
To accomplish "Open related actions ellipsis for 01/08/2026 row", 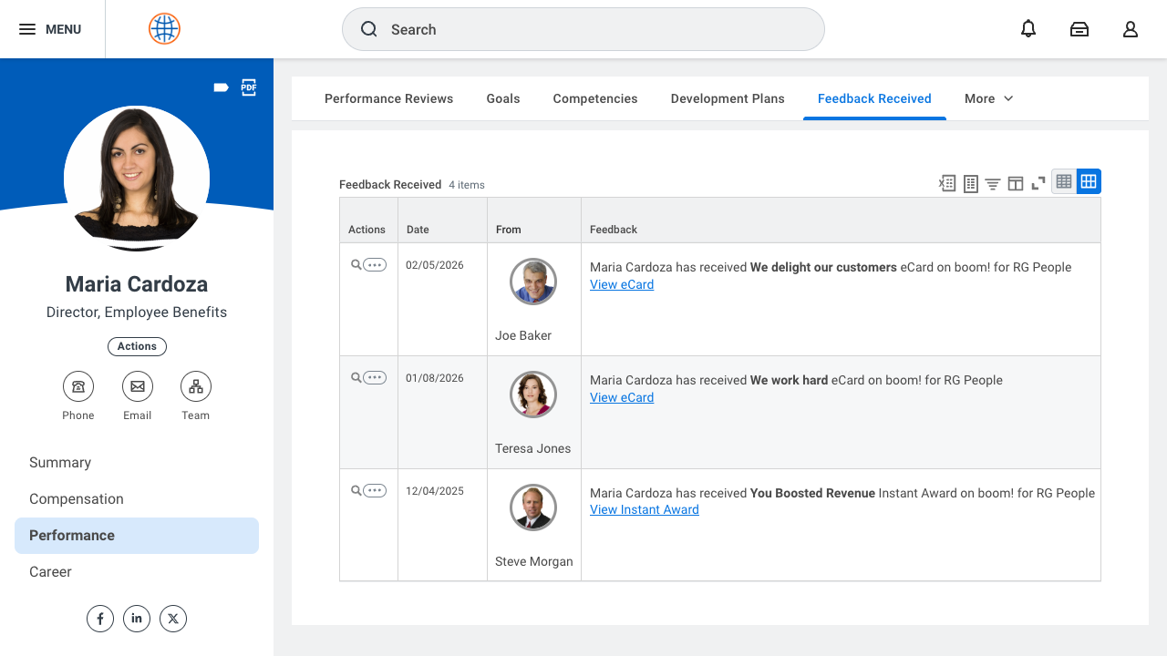I will click(x=375, y=378).
